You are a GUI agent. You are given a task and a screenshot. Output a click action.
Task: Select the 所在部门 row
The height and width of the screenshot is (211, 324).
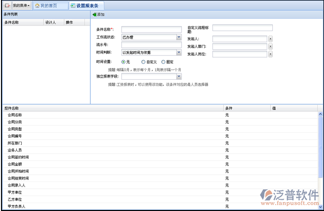pos(160,143)
